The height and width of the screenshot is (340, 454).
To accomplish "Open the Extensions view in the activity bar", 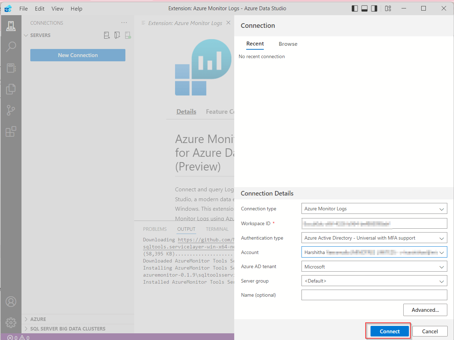I will [x=11, y=131].
